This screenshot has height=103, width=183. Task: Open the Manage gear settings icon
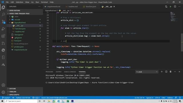(x=3, y=92)
